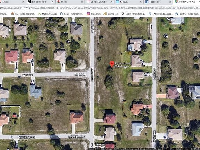Screen dimensions: 200x150
Task: Close the Facebook tab
Action: [170, 2]
